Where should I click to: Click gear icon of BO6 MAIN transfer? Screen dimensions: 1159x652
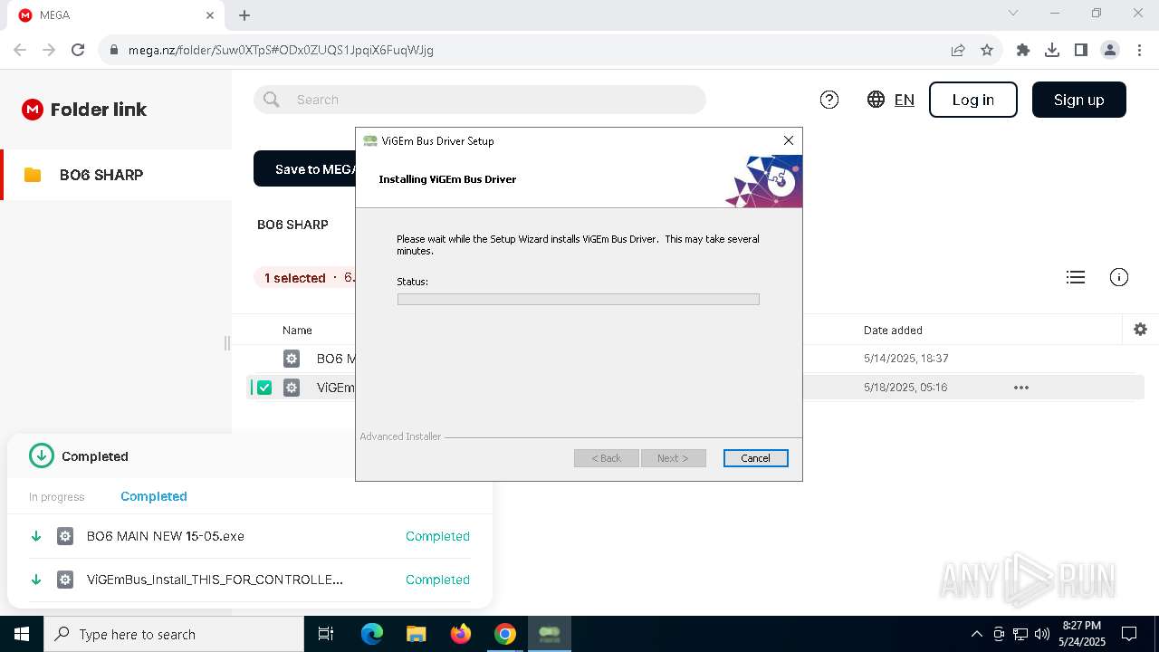[65, 536]
